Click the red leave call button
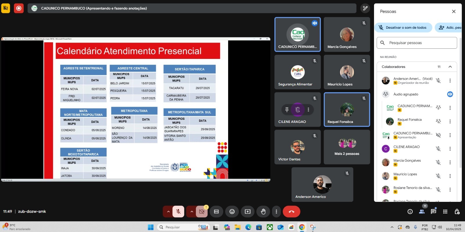465x232 pixels. [x=291, y=212]
